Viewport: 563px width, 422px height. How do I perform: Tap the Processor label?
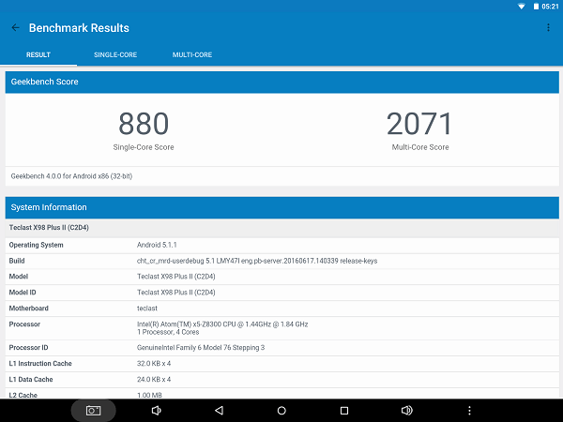point(24,324)
